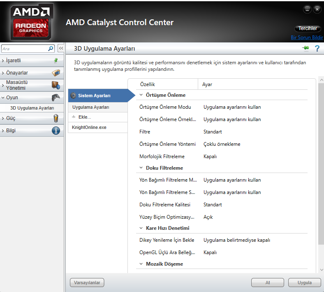Viewport: 324px width, 292px height.
Task: Change Dikey Yenileme İçin Bekle value
Action: [x=237, y=240]
